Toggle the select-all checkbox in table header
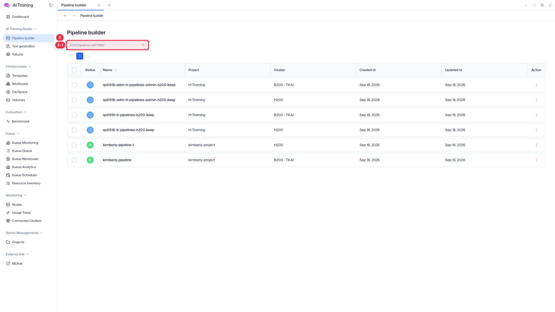Screen dimensions: 555x312 pyautogui.click(x=74, y=70)
